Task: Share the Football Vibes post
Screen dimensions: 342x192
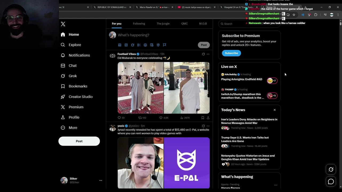Action: click(x=208, y=118)
